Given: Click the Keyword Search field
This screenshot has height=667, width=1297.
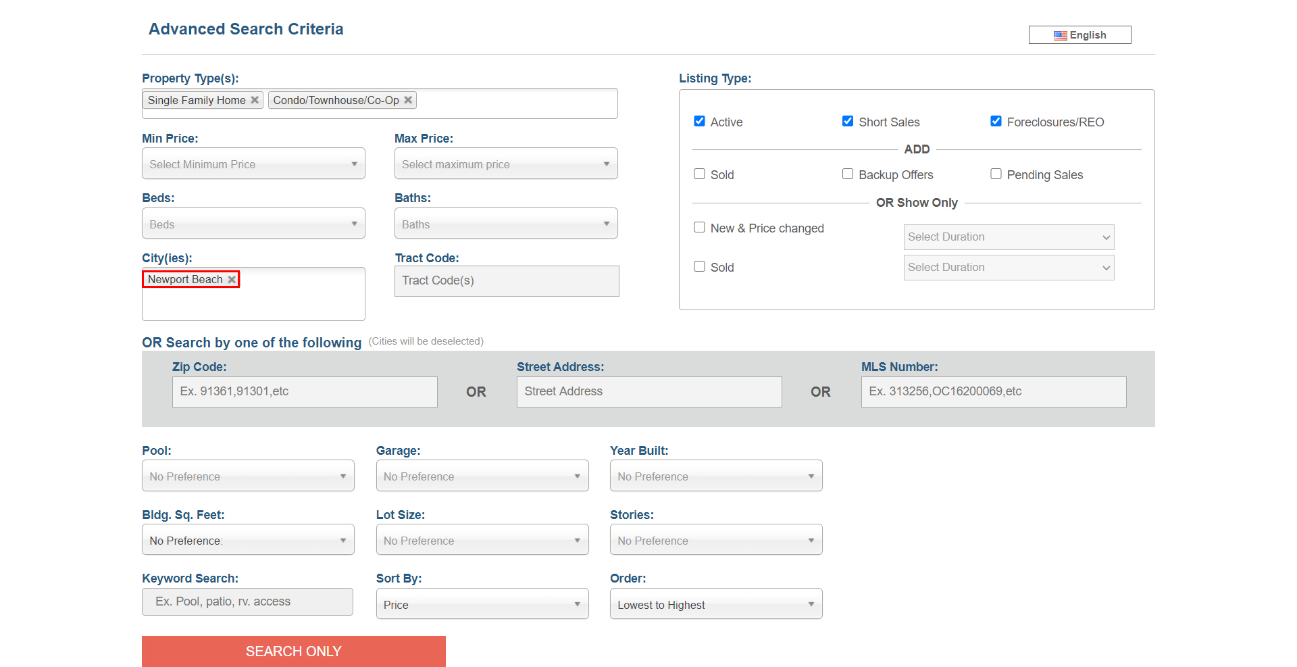Looking at the screenshot, I should [247, 601].
